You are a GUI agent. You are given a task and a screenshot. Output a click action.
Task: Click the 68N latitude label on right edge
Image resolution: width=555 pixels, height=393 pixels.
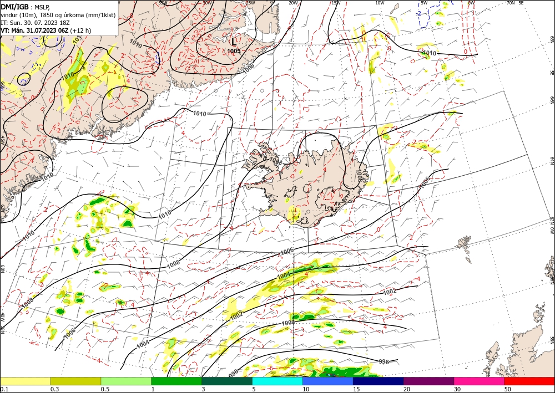552,39
